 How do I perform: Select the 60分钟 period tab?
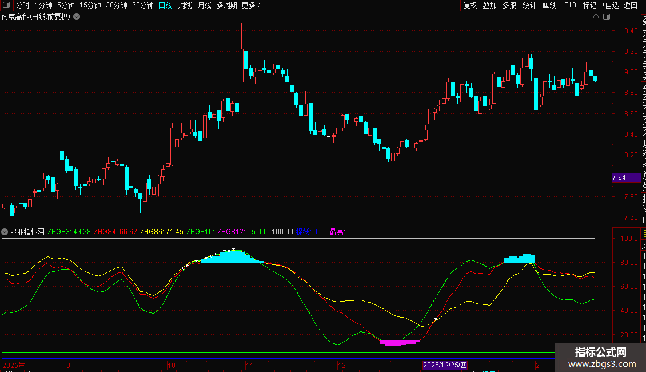click(x=143, y=6)
